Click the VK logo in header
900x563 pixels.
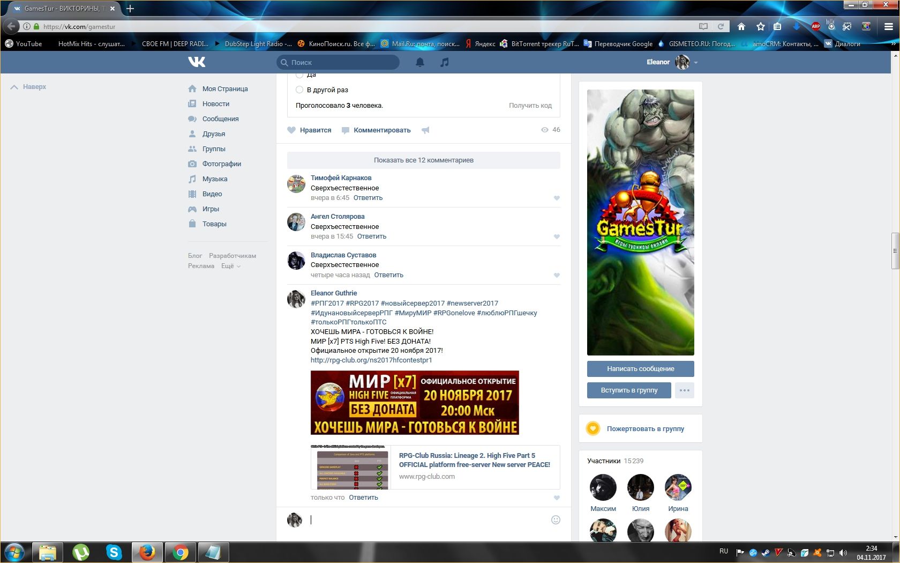[x=197, y=62]
